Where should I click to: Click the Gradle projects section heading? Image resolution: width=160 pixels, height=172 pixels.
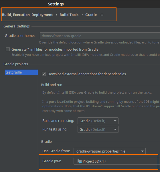pos(16,64)
